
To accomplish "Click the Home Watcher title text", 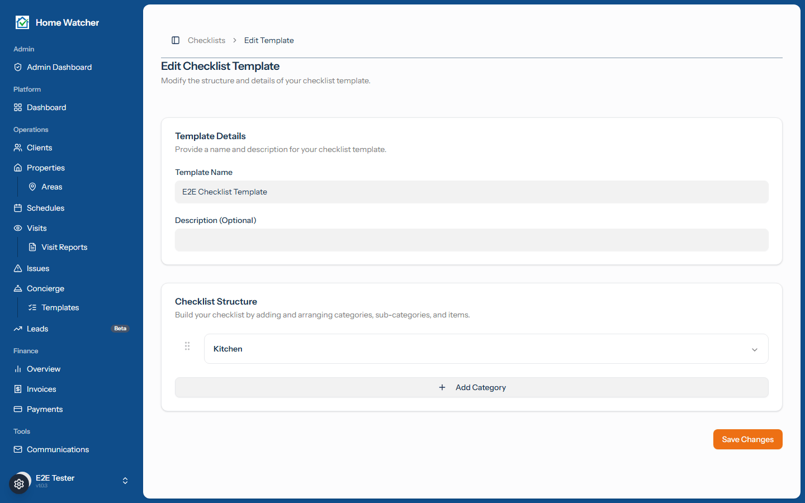I will point(67,23).
